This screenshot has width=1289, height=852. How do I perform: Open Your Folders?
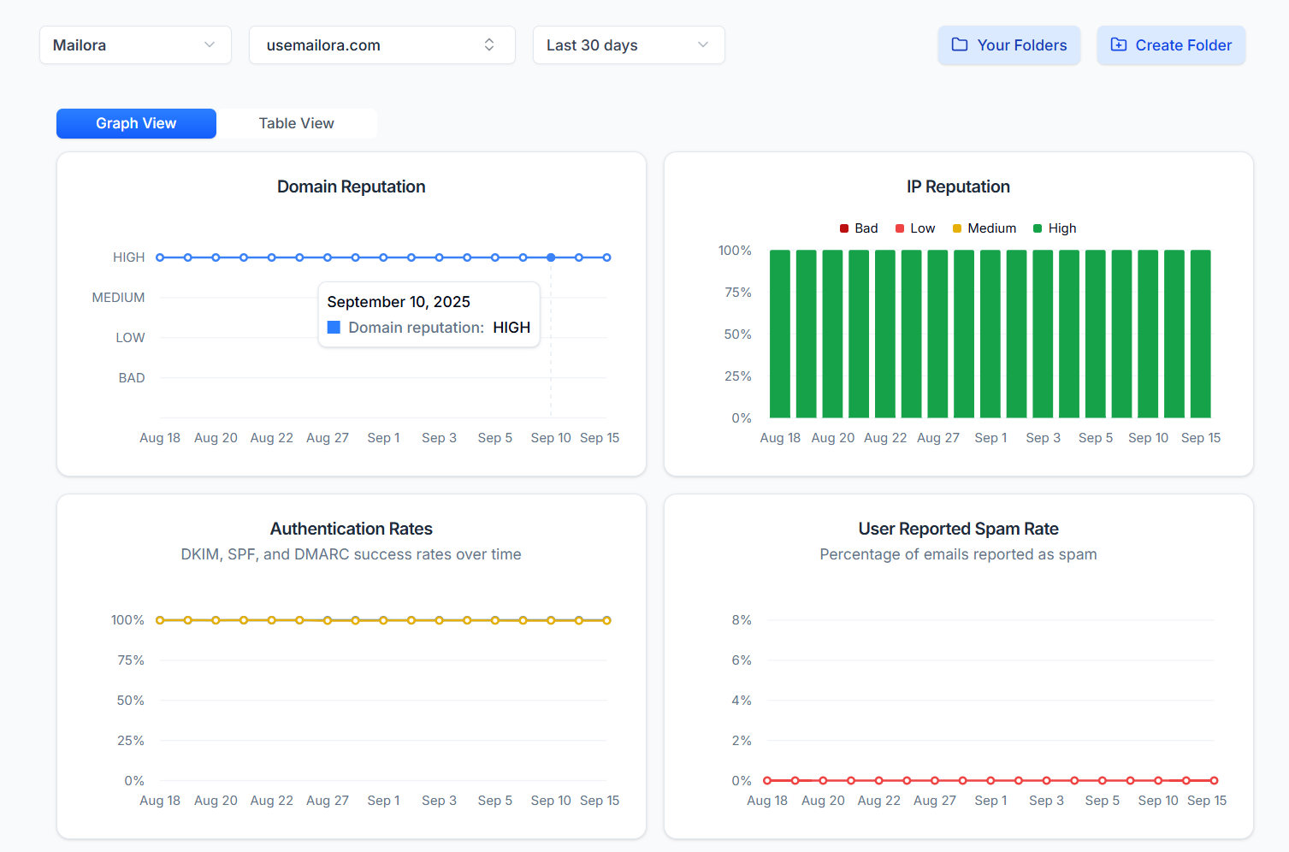pyautogui.click(x=1009, y=44)
